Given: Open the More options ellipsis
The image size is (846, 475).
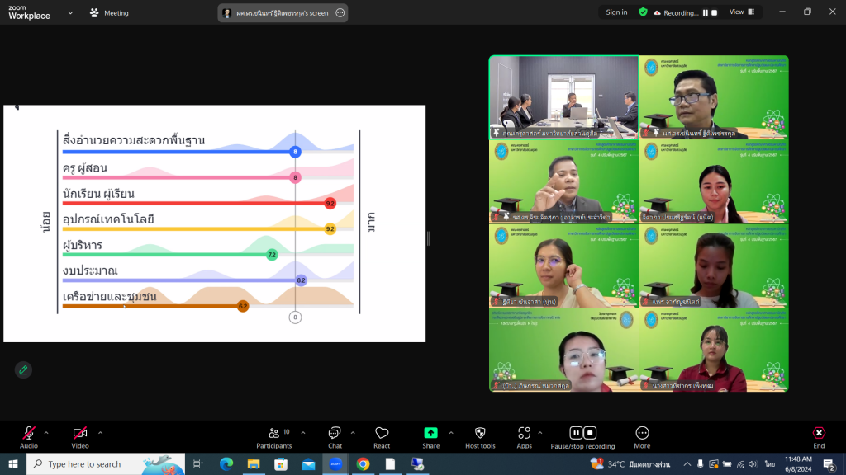Looking at the screenshot, I should tap(642, 434).
